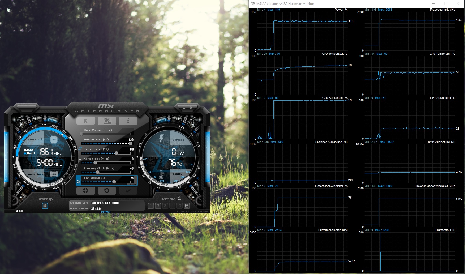
Task: Minimize the Hardware Monitor window
Action: point(434,4)
